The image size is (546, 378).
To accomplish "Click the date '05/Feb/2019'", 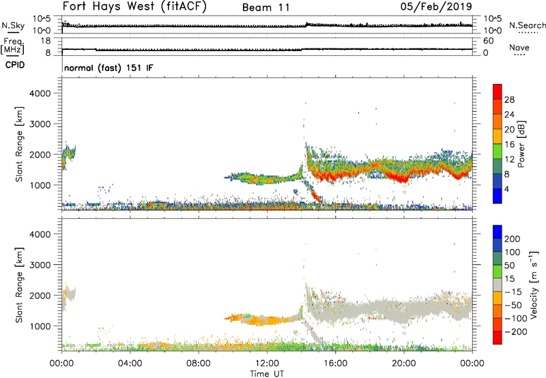I will click(436, 7).
